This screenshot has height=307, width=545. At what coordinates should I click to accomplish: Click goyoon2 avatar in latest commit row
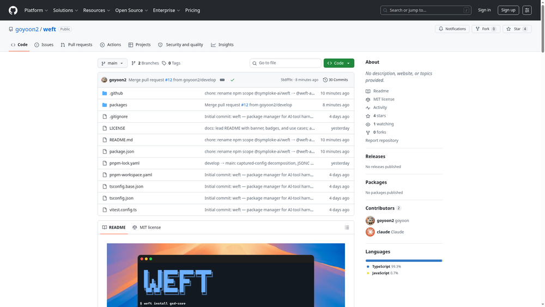coord(104,80)
